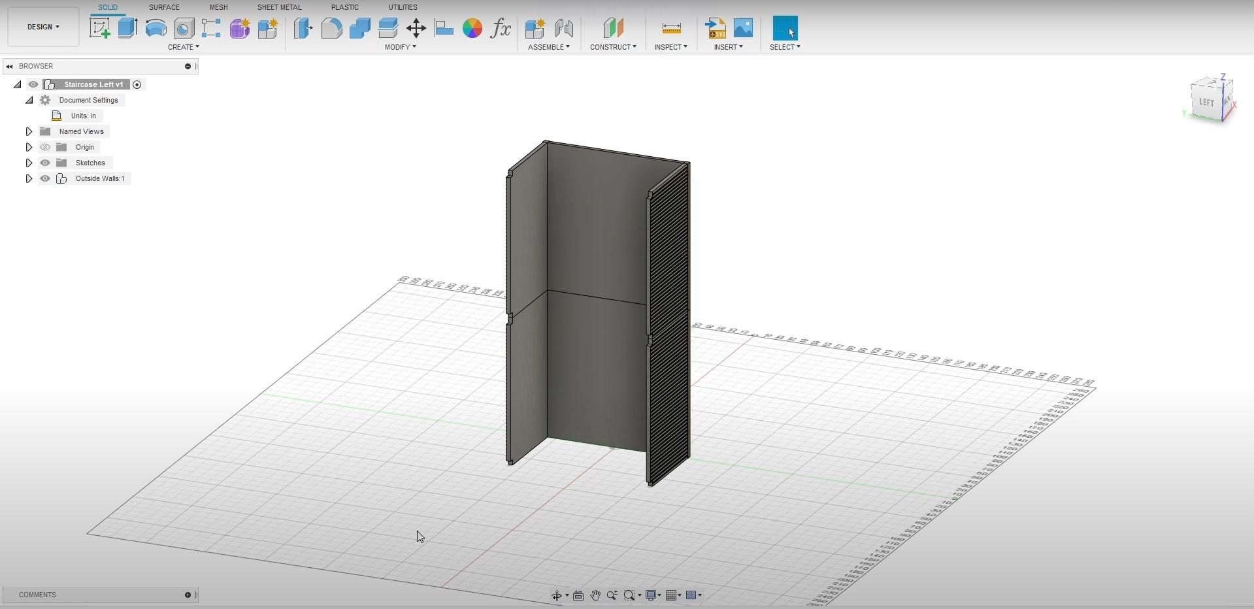Switch to the MESH tab

(218, 7)
